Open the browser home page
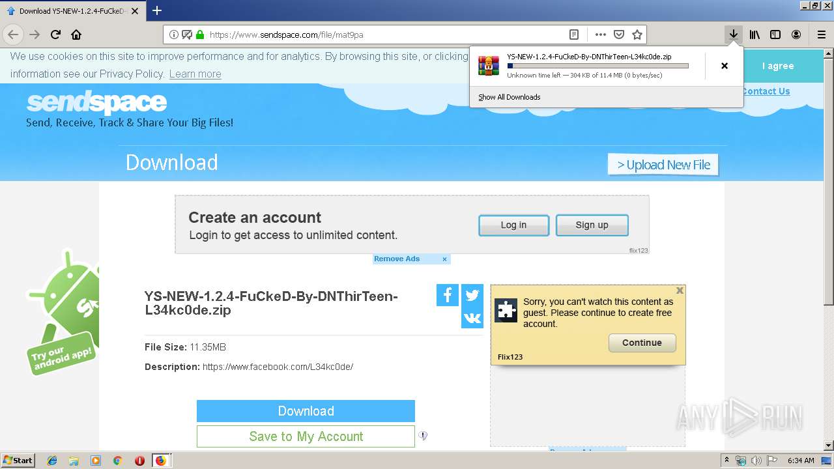 76,35
